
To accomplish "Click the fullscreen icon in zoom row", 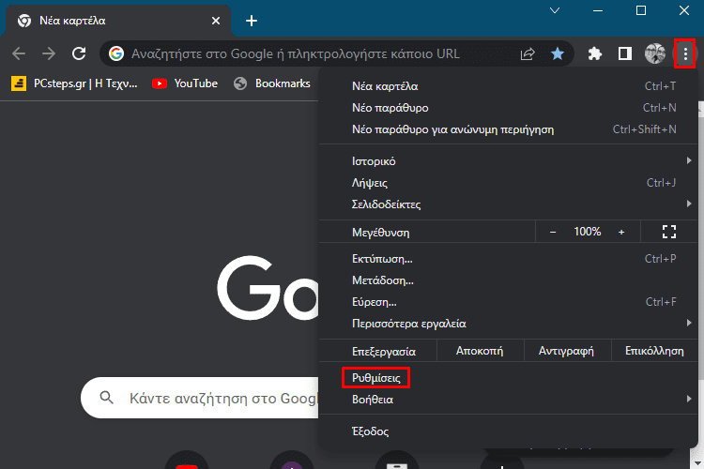I will [668, 232].
